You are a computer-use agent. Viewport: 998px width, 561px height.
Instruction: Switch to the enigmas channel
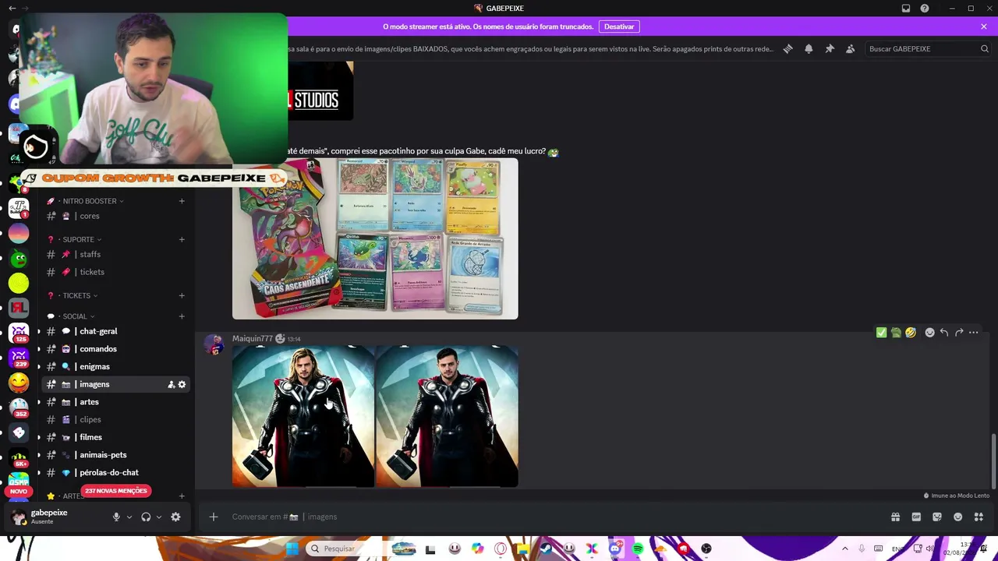pyautogui.click(x=115, y=366)
